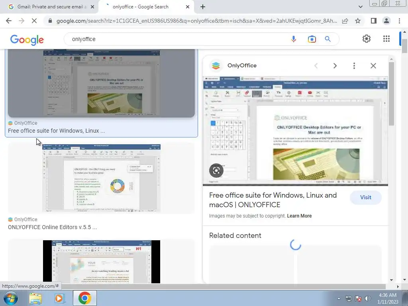This screenshot has width=408, height=306.
Task: Open 'ONLYOFFICE Online Editors v.5.5' result
Action: click(x=52, y=227)
